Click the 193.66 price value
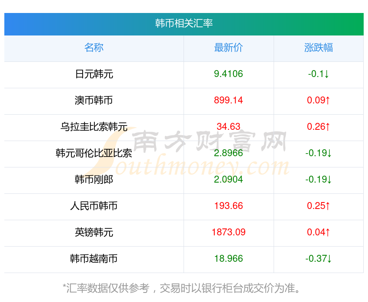The image size is (368, 302). coord(228,206)
